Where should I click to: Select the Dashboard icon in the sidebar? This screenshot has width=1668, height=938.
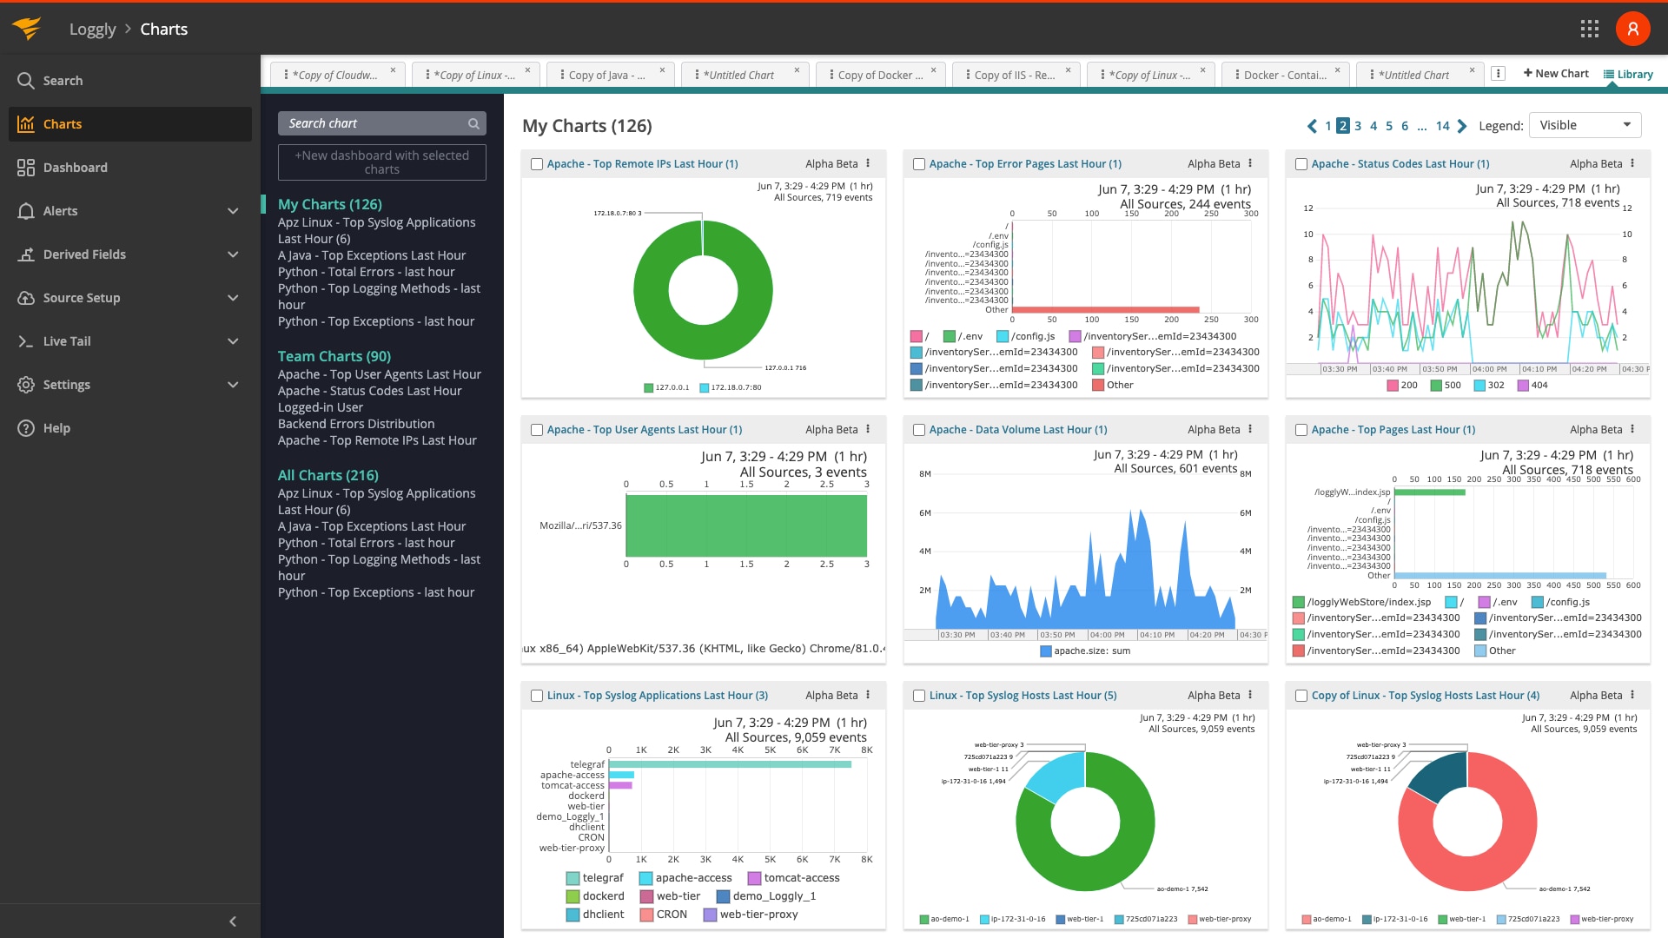(25, 167)
